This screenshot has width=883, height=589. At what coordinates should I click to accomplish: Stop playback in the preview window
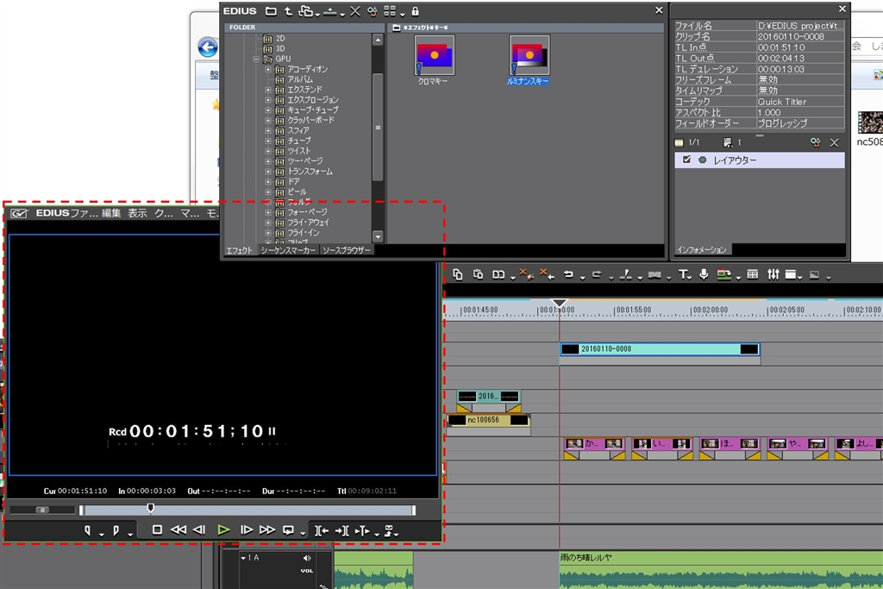point(157,529)
